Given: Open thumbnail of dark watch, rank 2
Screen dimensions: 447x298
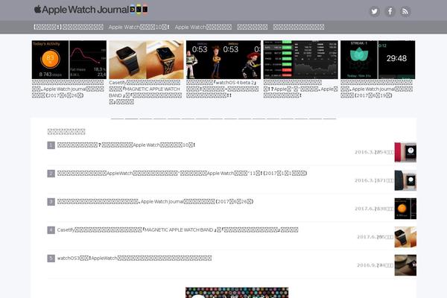Looking at the screenshot, I should click(x=405, y=180).
